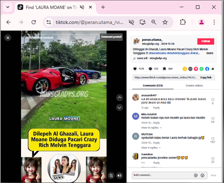Close the TikTok video viewer
224x183 pixels.
(8, 38)
